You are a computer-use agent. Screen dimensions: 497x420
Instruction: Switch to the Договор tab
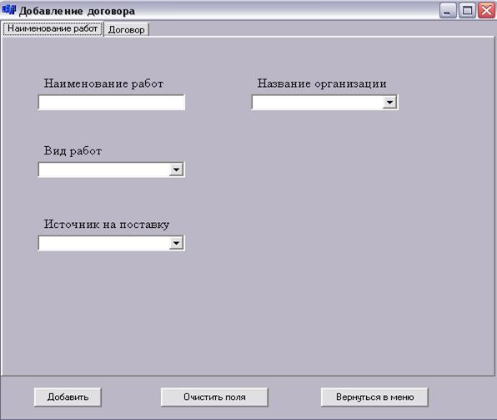(x=127, y=30)
